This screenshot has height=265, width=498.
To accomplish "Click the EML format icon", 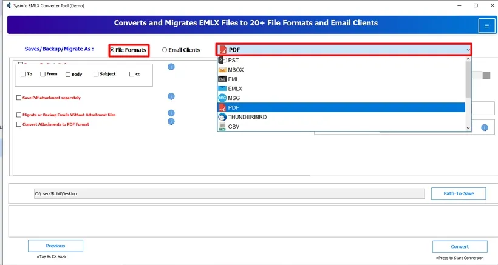I will click(222, 79).
